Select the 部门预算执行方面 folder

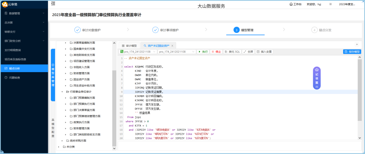[x=82, y=104]
